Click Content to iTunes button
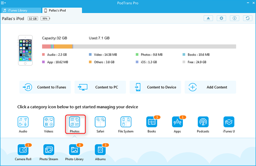256x166 pixels. (45, 87)
